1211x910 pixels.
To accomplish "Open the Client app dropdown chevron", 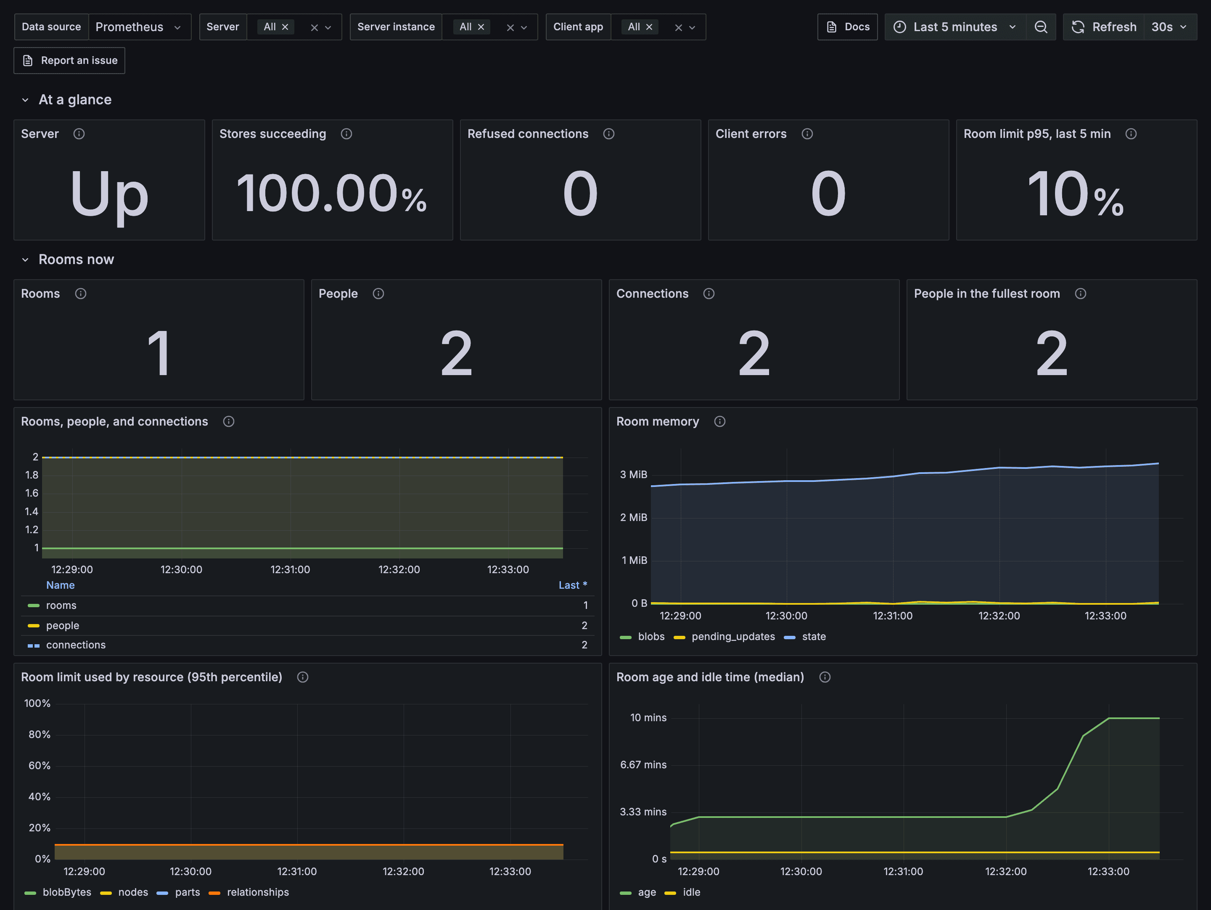I will [x=692, y=27].
